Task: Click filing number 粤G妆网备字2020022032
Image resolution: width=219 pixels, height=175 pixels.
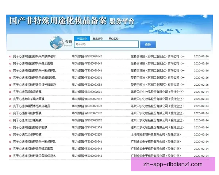Action: (87, 120)
